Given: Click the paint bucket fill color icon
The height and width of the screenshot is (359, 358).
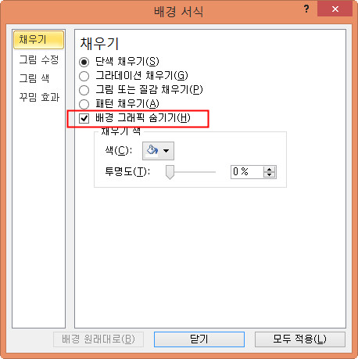Looking at the screenshot, I should pyautogui.click(x=152, y=151).
